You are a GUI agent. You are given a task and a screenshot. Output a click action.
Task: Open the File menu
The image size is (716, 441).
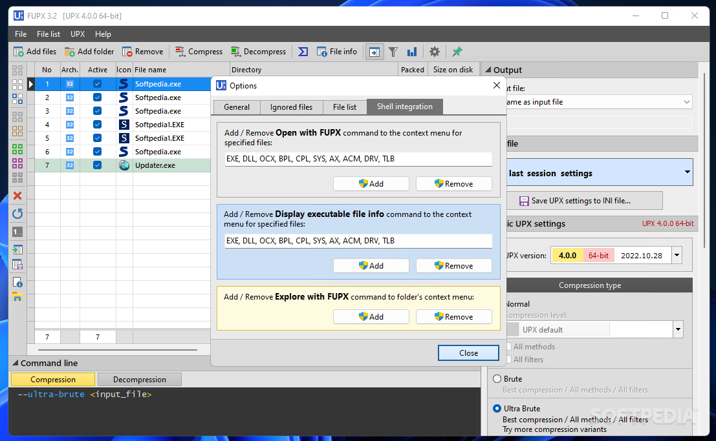click(x=21, y=34)
